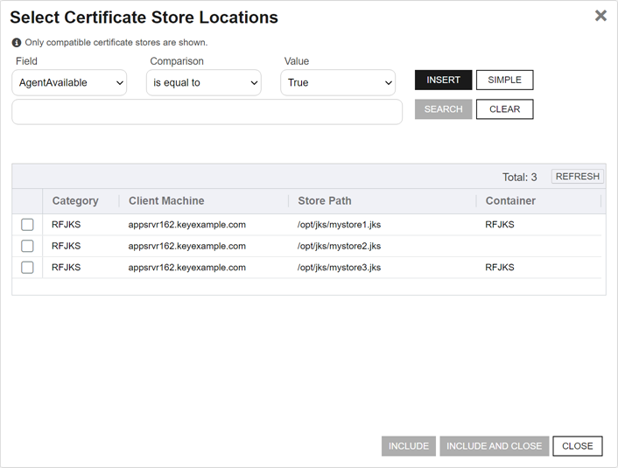Select the mystore2.jks row checkbox
The height and width of the screenshot is (468, 618).
click(x=27, y=246)
